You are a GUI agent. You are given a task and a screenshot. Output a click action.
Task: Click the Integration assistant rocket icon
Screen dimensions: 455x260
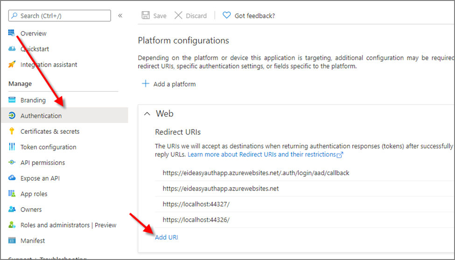12,65
